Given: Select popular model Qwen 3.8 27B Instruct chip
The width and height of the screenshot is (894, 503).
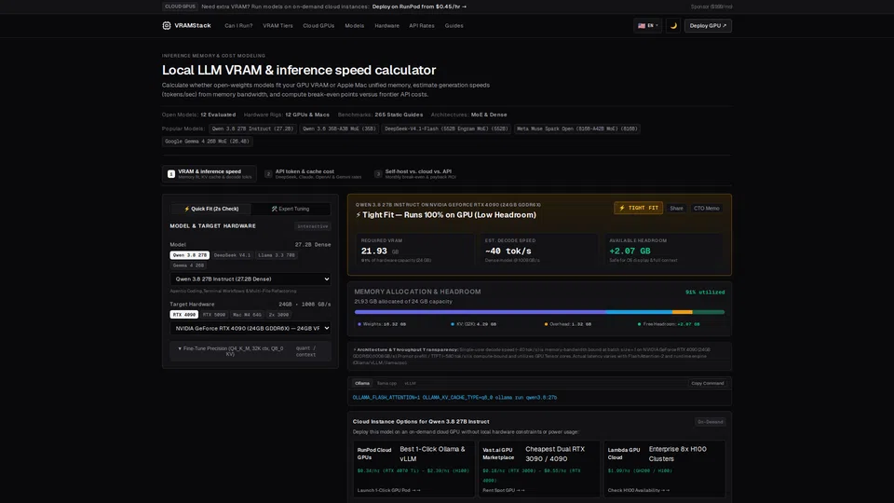Looking at the screenshot, I should coord(252,129).
